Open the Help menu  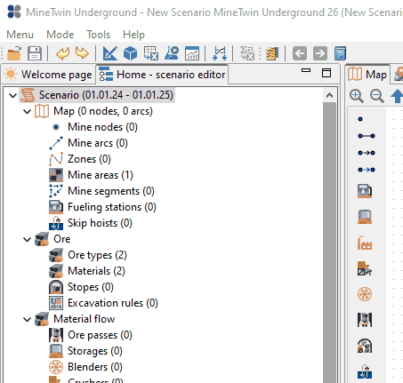133,35
